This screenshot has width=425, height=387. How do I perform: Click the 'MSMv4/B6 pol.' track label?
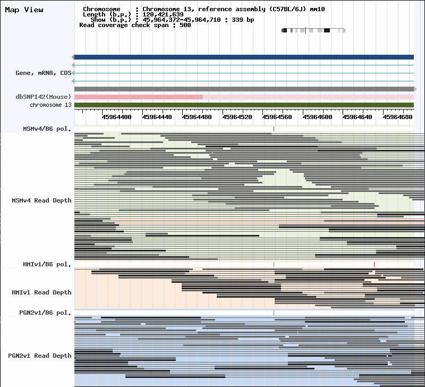tap(47, 129)
